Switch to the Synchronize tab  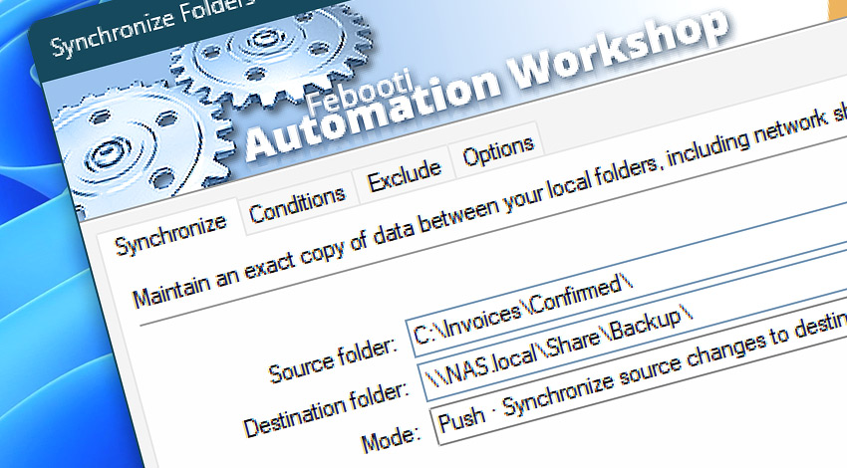pos(170,234)
